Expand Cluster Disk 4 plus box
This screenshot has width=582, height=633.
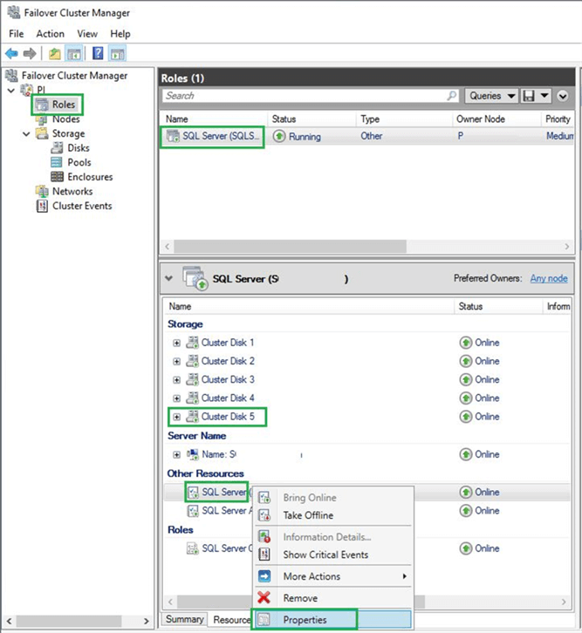176,398
